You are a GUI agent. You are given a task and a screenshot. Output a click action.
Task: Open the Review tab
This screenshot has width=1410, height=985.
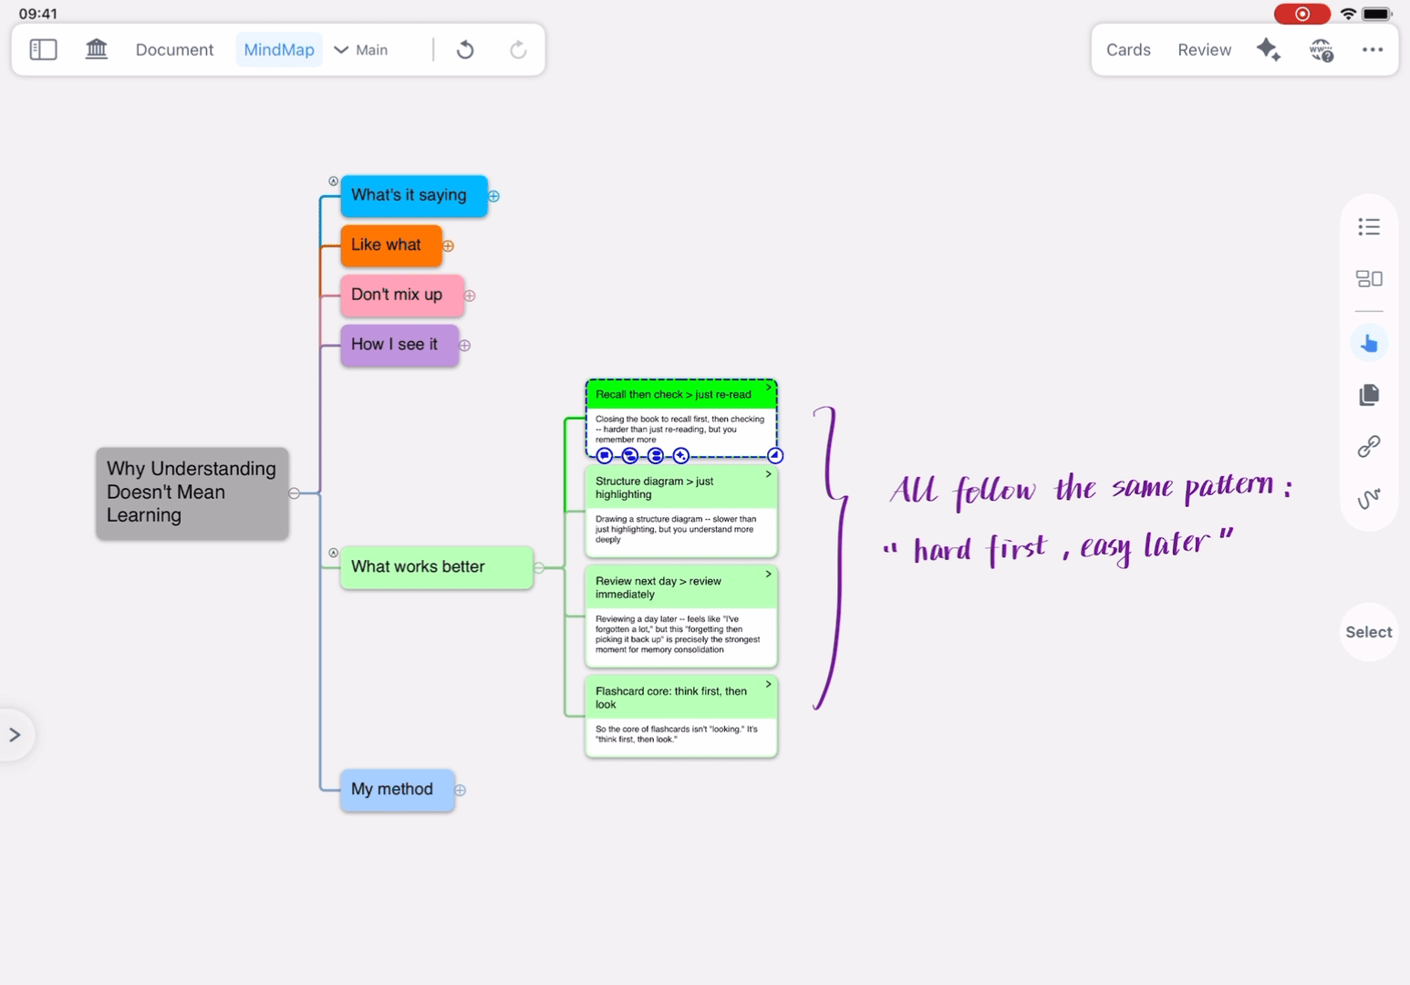point(1204,49)
